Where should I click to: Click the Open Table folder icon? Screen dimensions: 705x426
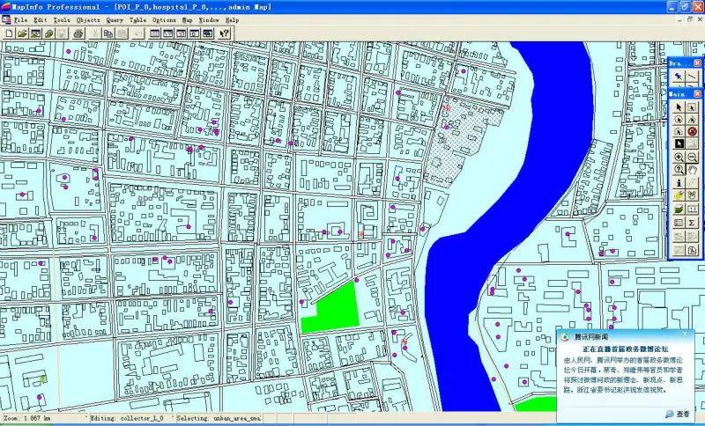coord(22,33)
